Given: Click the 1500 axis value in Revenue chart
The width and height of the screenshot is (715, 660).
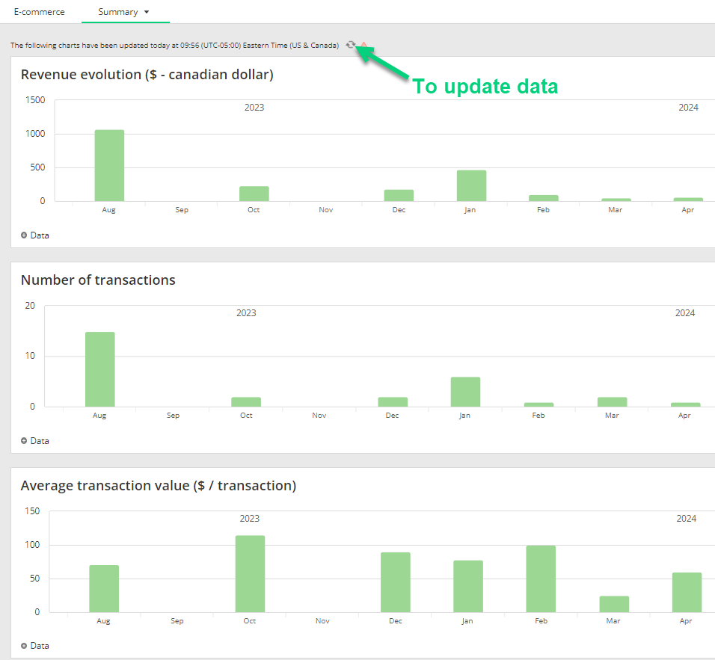Looking at the screenshot, I should [35, 100].
